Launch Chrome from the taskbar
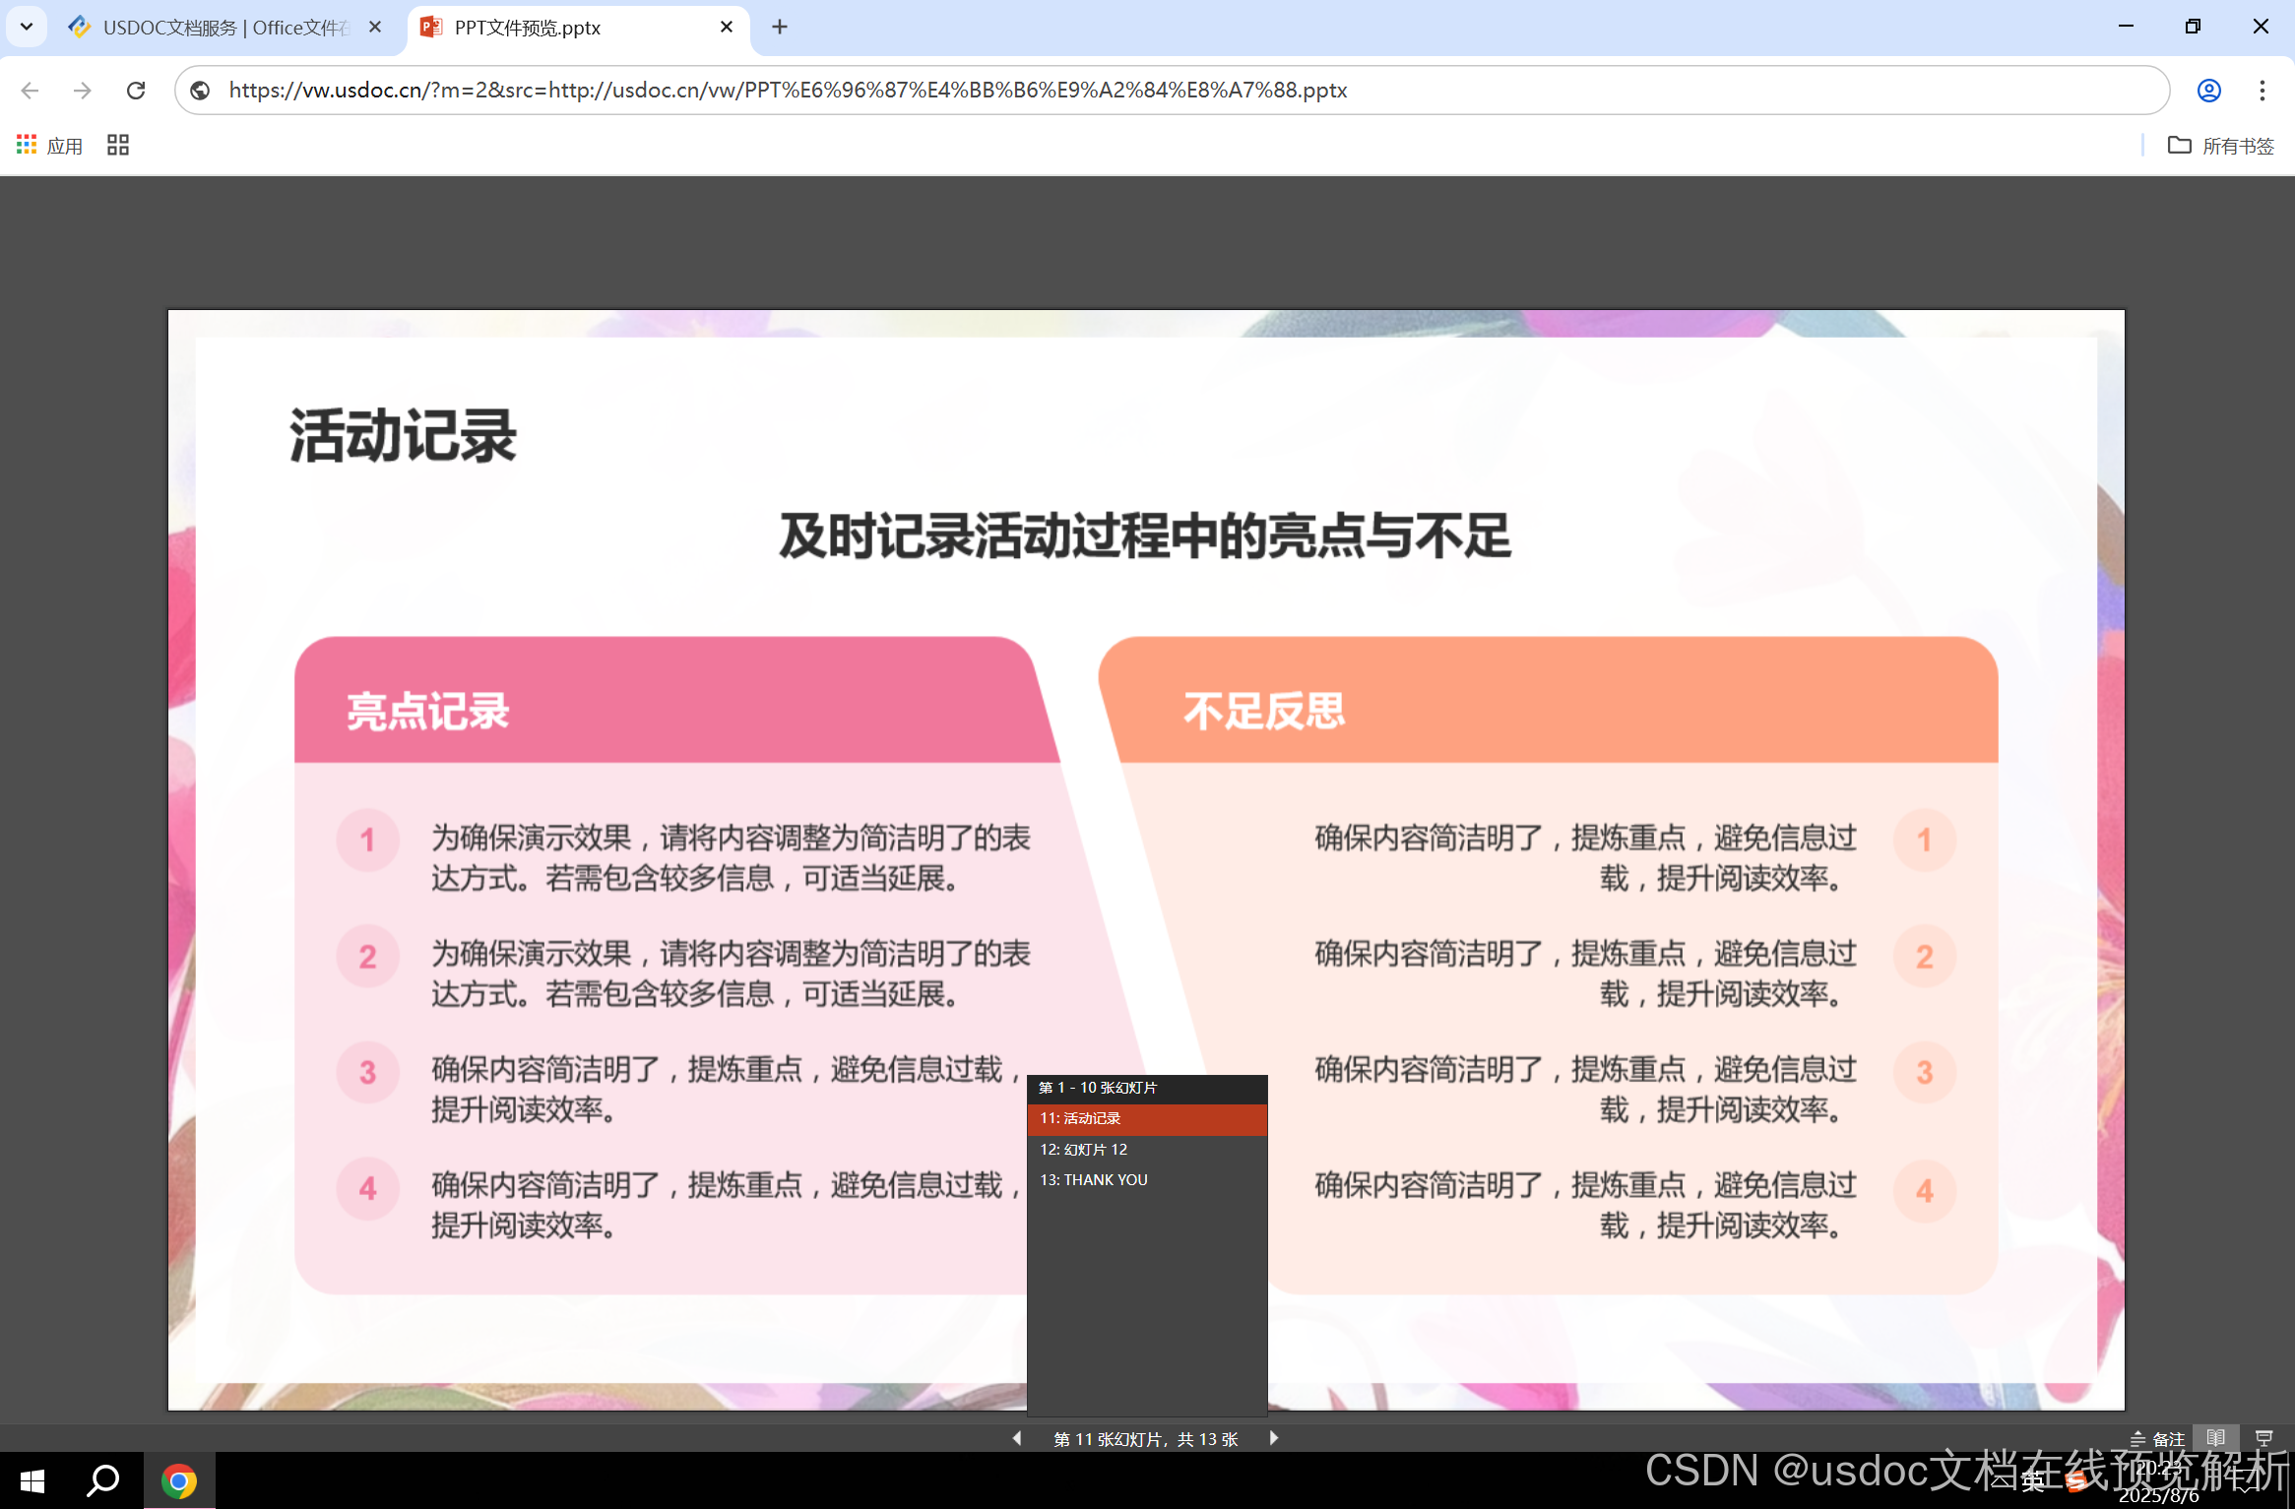2295x1509 pixels. tap(178, 1479)
